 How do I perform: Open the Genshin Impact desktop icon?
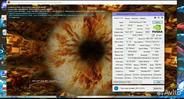(x=4, y=21)
